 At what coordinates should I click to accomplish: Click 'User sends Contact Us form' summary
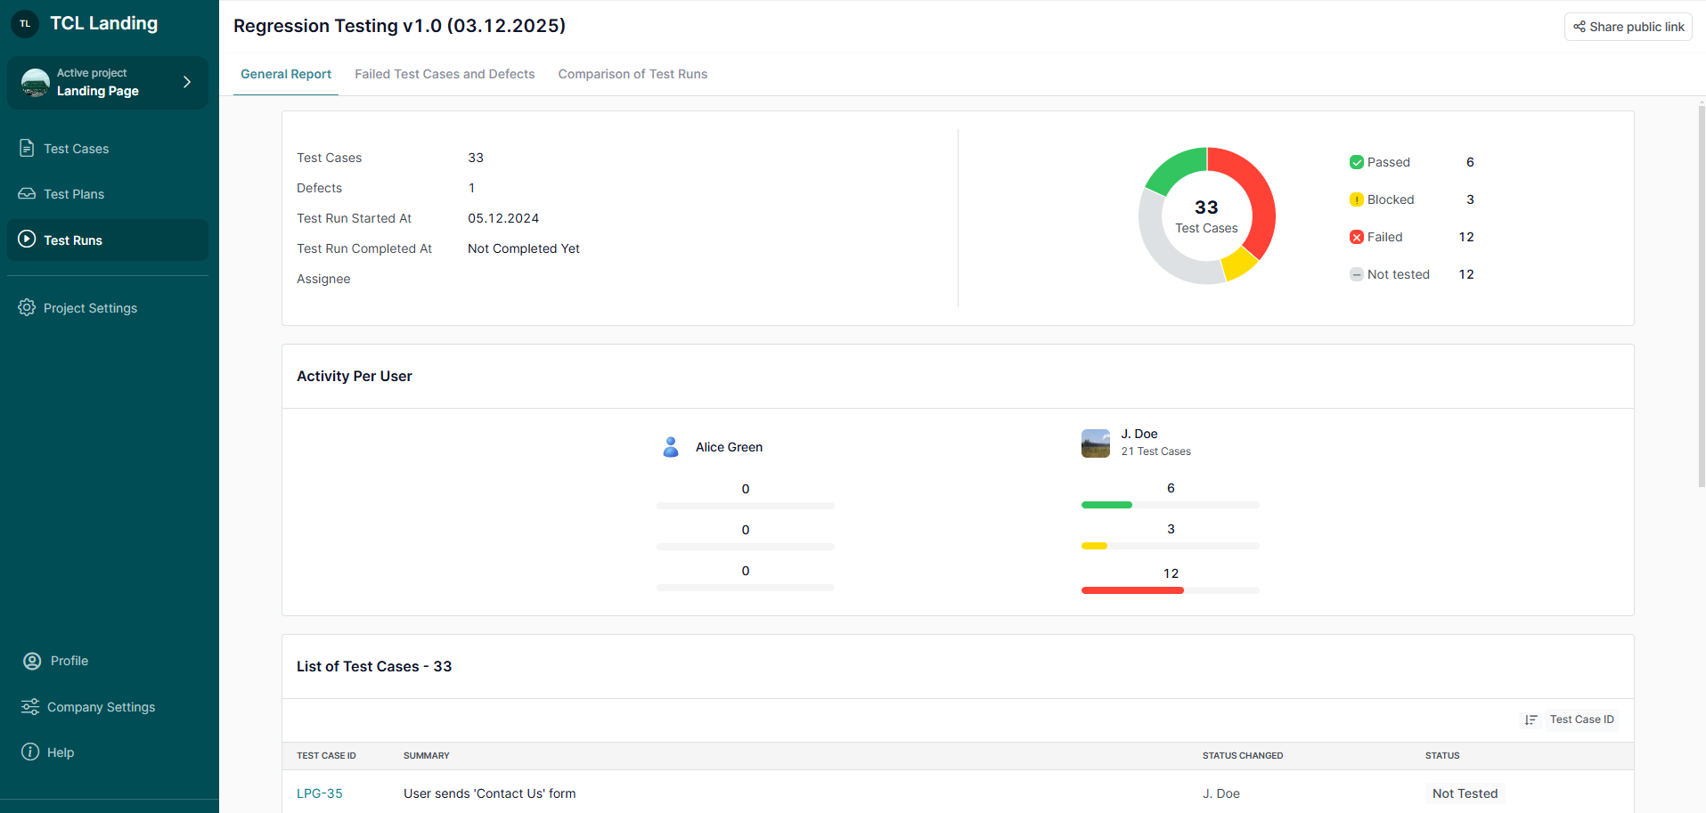490,793
